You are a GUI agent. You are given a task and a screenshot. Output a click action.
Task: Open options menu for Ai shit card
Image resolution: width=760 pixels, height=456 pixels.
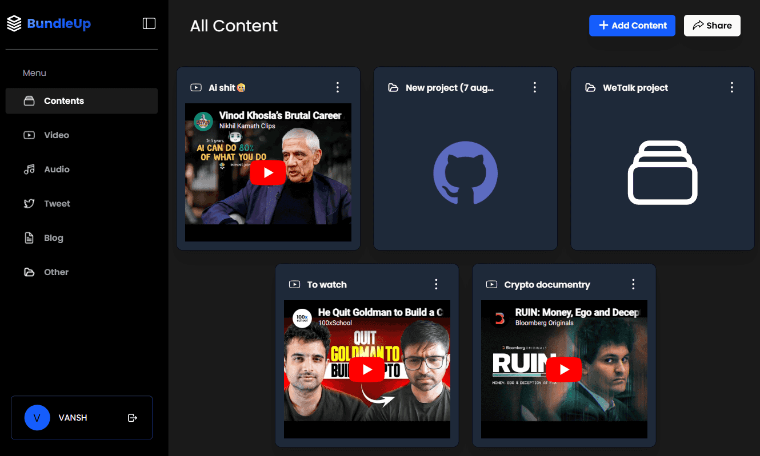[x=338, y=87]
